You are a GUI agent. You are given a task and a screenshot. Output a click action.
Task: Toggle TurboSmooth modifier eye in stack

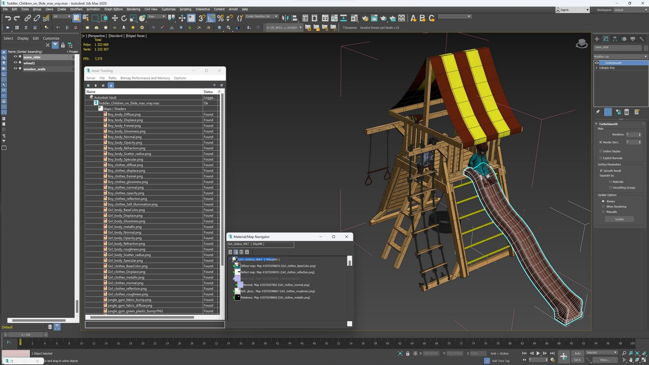(x=597, y=63)
